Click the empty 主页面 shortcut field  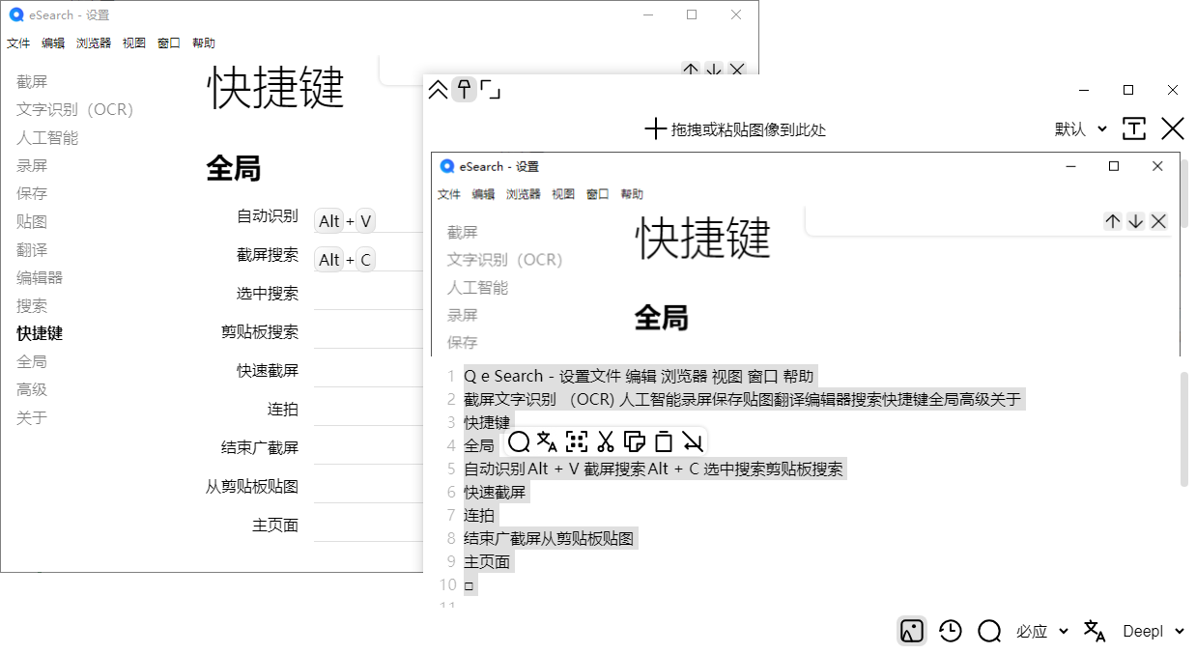tap(368, 526)
